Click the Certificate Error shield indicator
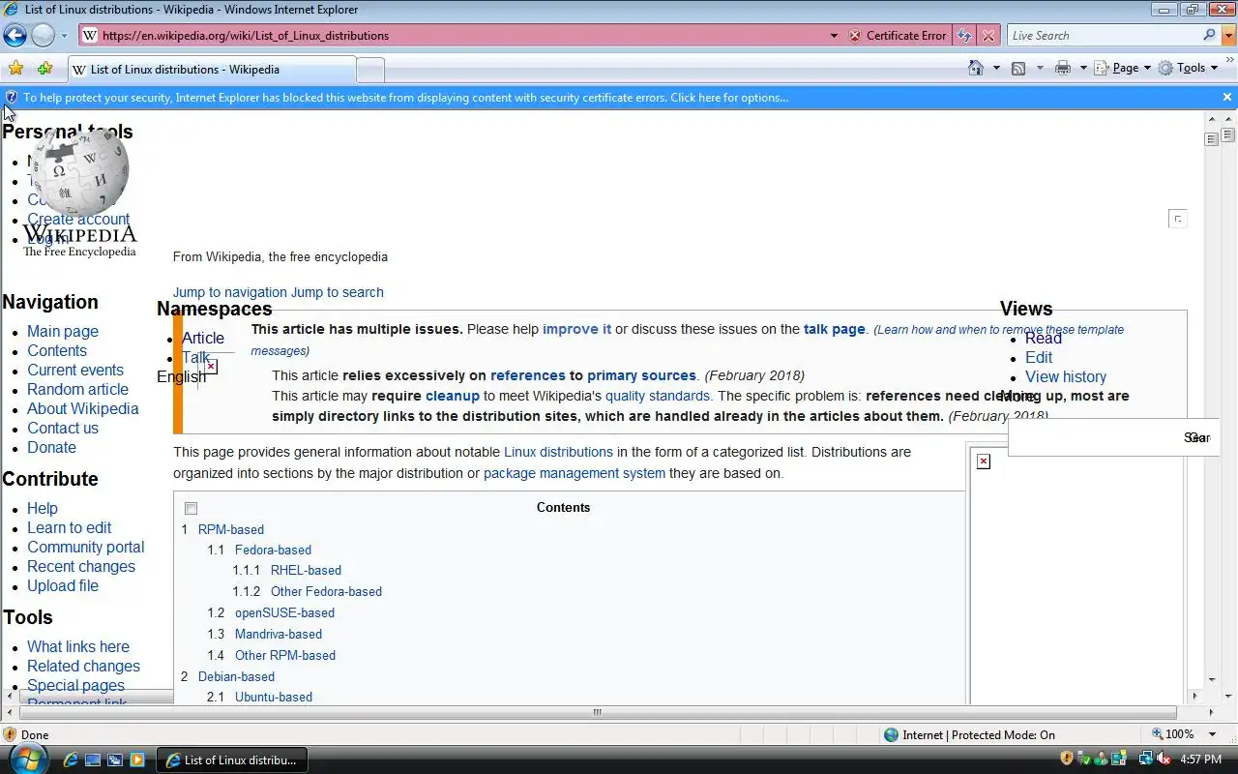Viewport: 1238px width, 774px height. pyautogui.click(x=898, y=36)
